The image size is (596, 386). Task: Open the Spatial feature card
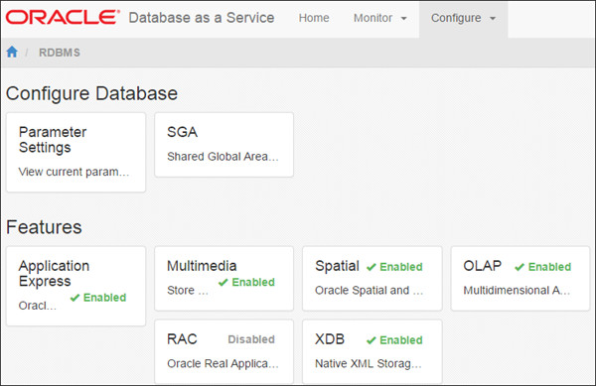372,279
